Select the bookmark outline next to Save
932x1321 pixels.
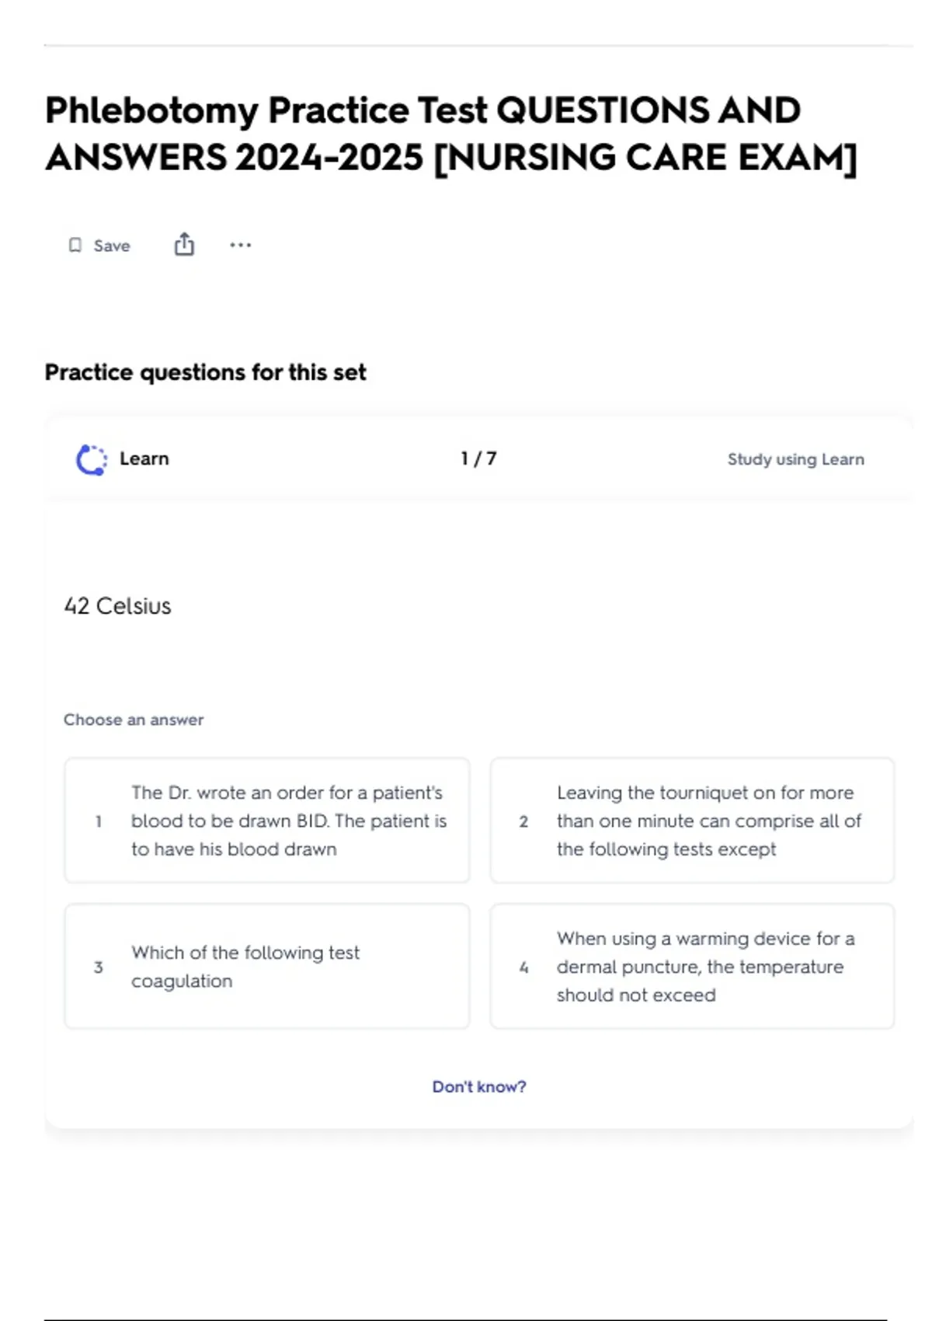coord(76,244)
